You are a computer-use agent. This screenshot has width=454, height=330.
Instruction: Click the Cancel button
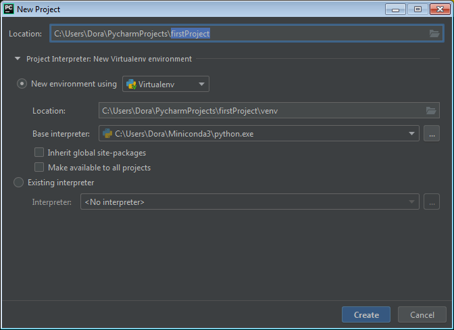coord(422,314)
